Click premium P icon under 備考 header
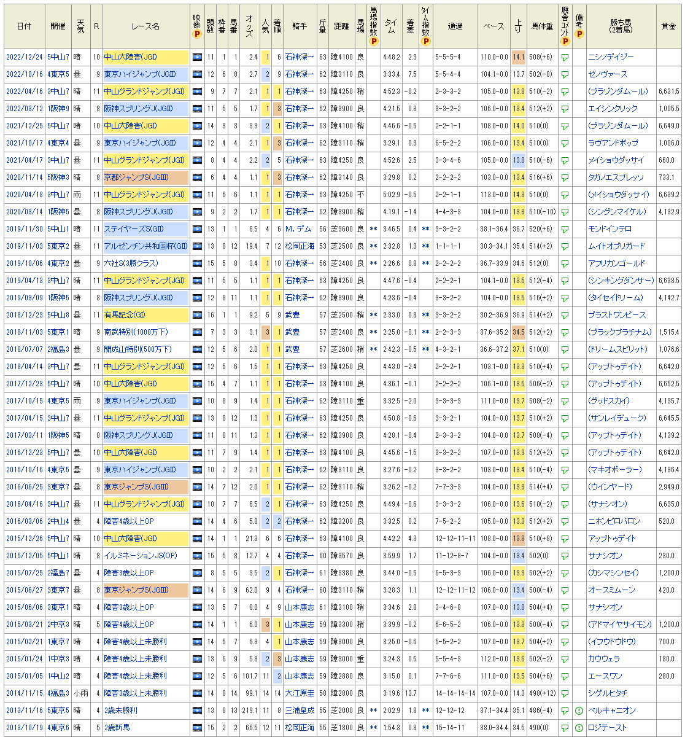 pos(579,35)
